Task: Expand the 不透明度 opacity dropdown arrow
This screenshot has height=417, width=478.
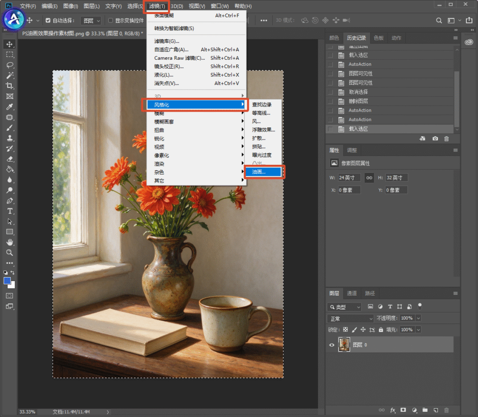Action: coord(419,318)
